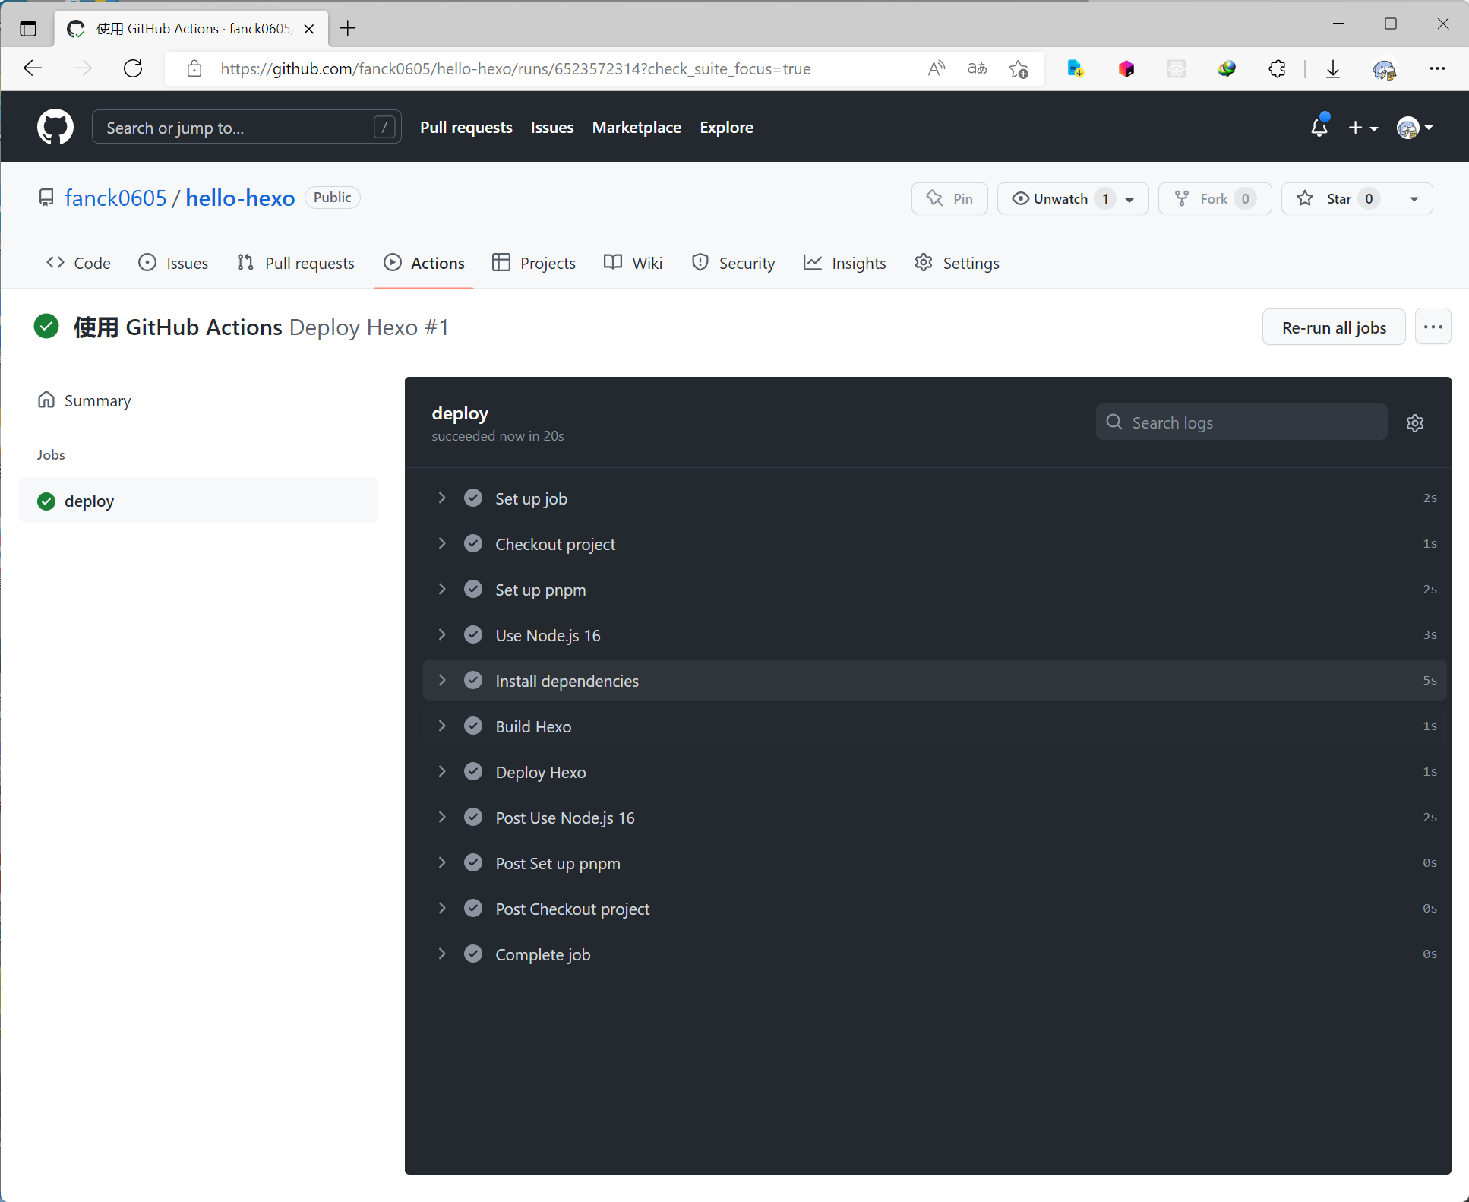The height and width of the screenshot is (1202, 1469).
Task: Click the log settings gear icon
Action: 1415,423
